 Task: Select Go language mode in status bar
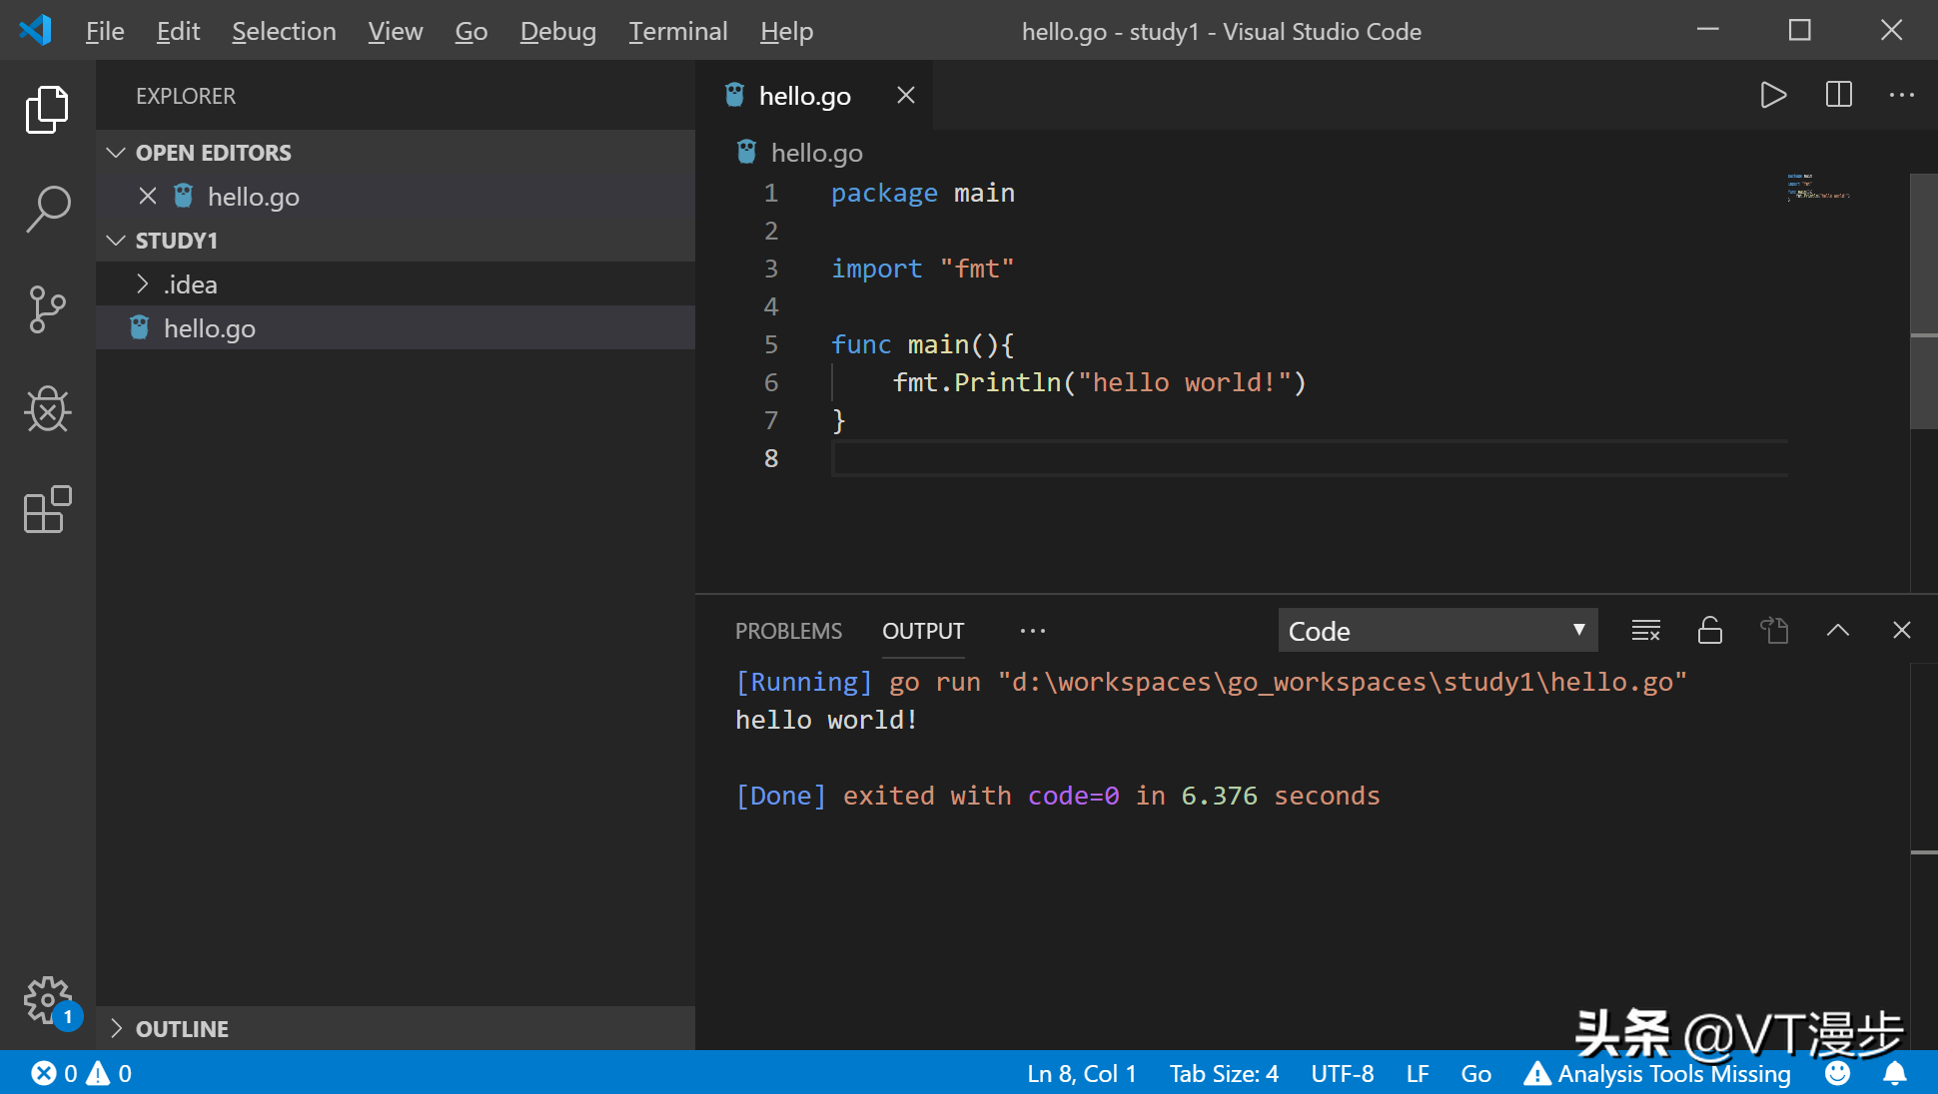[x=1475, y=1073]
